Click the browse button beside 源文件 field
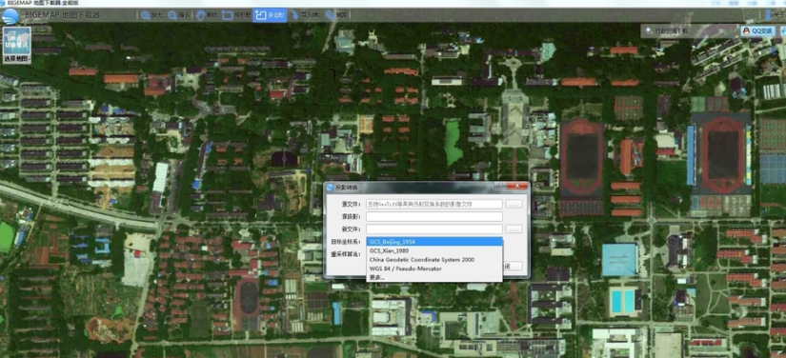Screen dimensions: 786x358 pyautogui.click(x=514, y=205)
